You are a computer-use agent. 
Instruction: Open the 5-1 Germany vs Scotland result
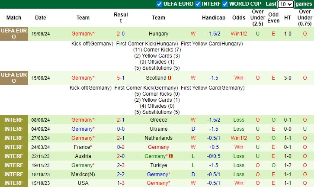(x=121, y=78)
